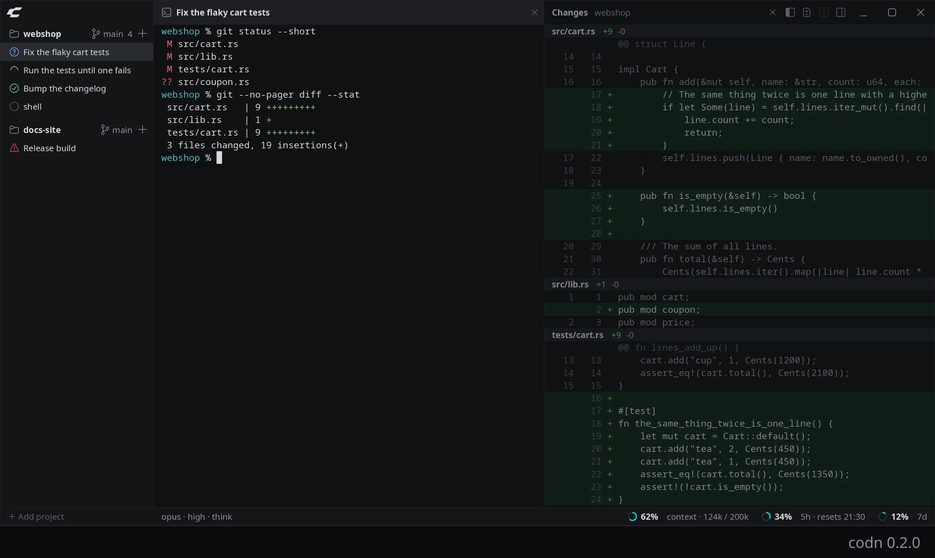935x558 pixels.
Task: Click the 12% weekly usage ring
Action: point(883,517)
